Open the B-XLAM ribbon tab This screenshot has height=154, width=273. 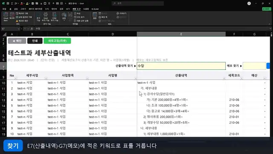95,9
